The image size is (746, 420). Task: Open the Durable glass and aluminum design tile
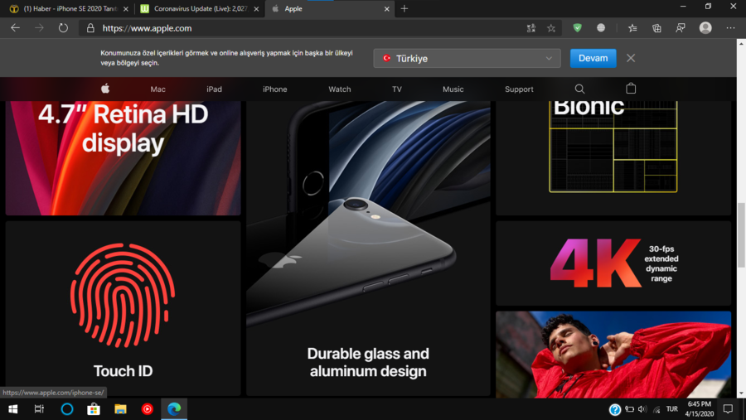[x=368, y=249]
